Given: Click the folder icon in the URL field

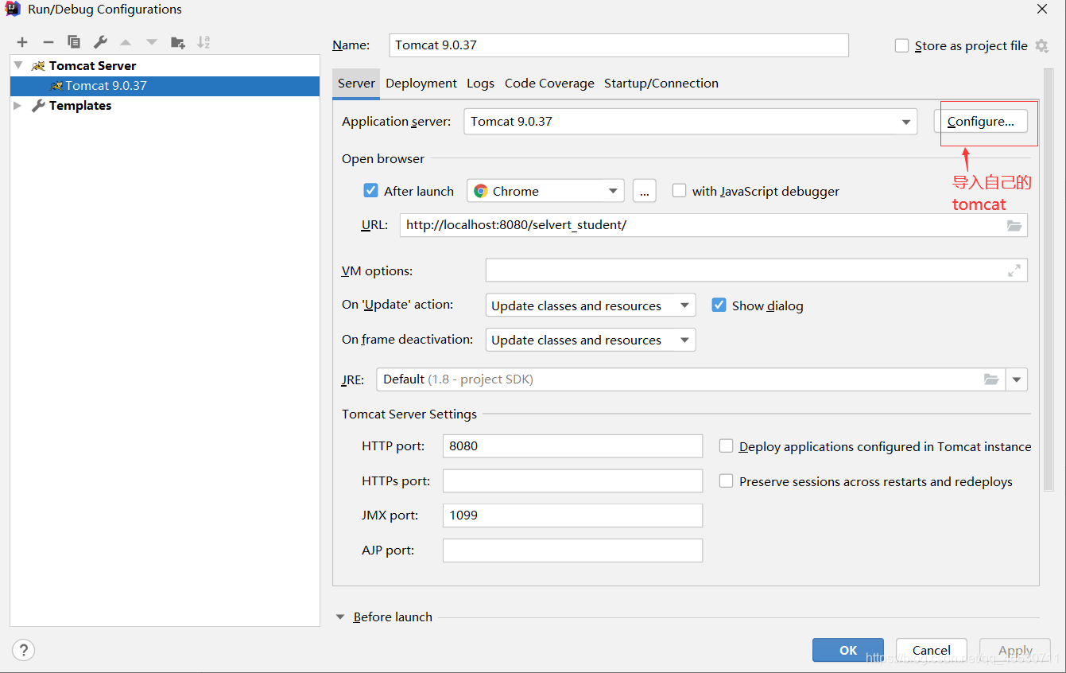Looking at the screenshot, I should click(1014, 225).
